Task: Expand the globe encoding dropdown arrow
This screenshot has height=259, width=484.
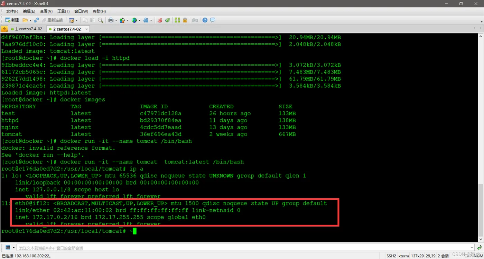Action: click(x=139, y=20)
